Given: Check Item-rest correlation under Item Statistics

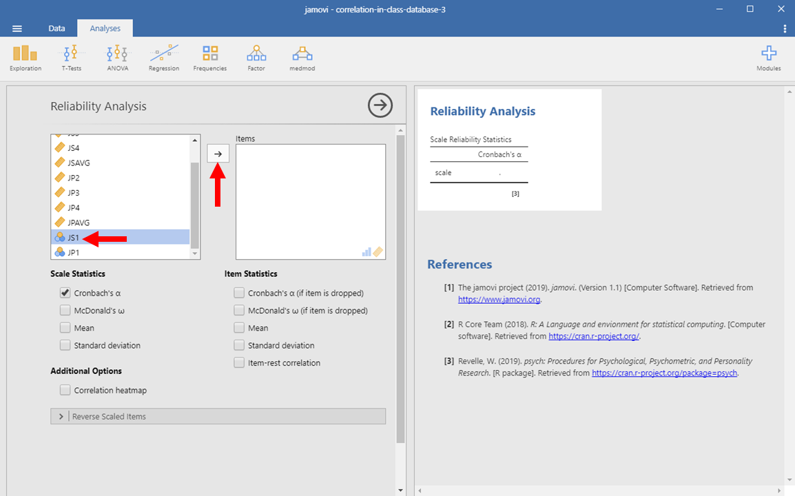Looking at the screenshot, I should coord(239,363).
